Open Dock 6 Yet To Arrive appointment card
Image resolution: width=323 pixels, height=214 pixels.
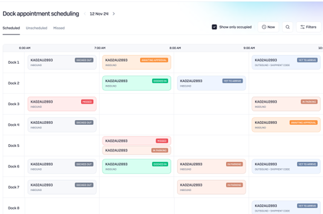(x=286, y=167)
